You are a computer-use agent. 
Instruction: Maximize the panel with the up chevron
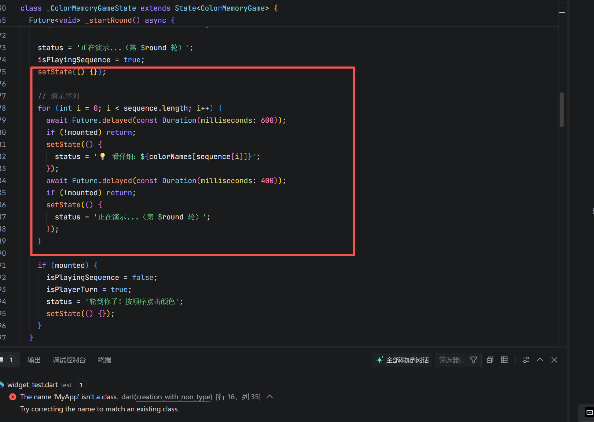[x=540, y=360]
